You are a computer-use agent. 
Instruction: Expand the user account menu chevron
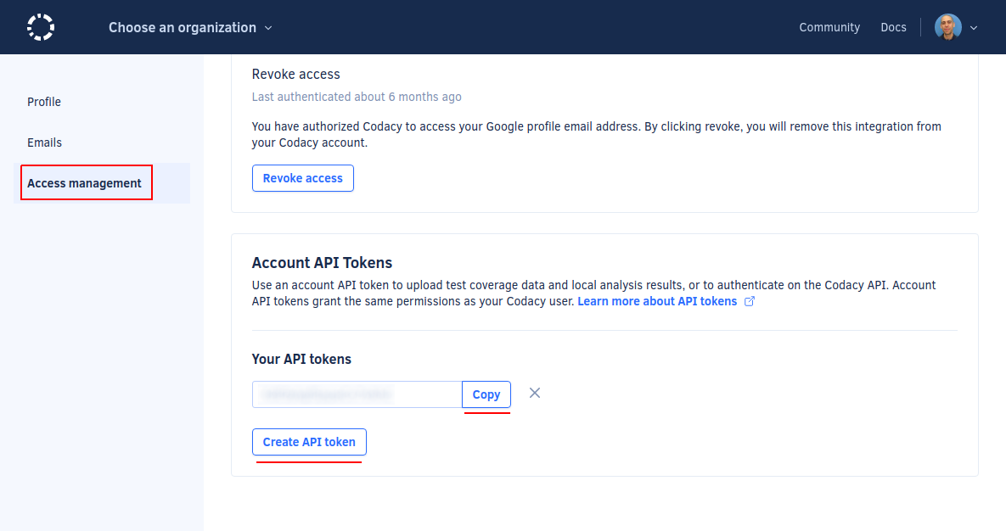pyautogui.click(x=973, y=28)
